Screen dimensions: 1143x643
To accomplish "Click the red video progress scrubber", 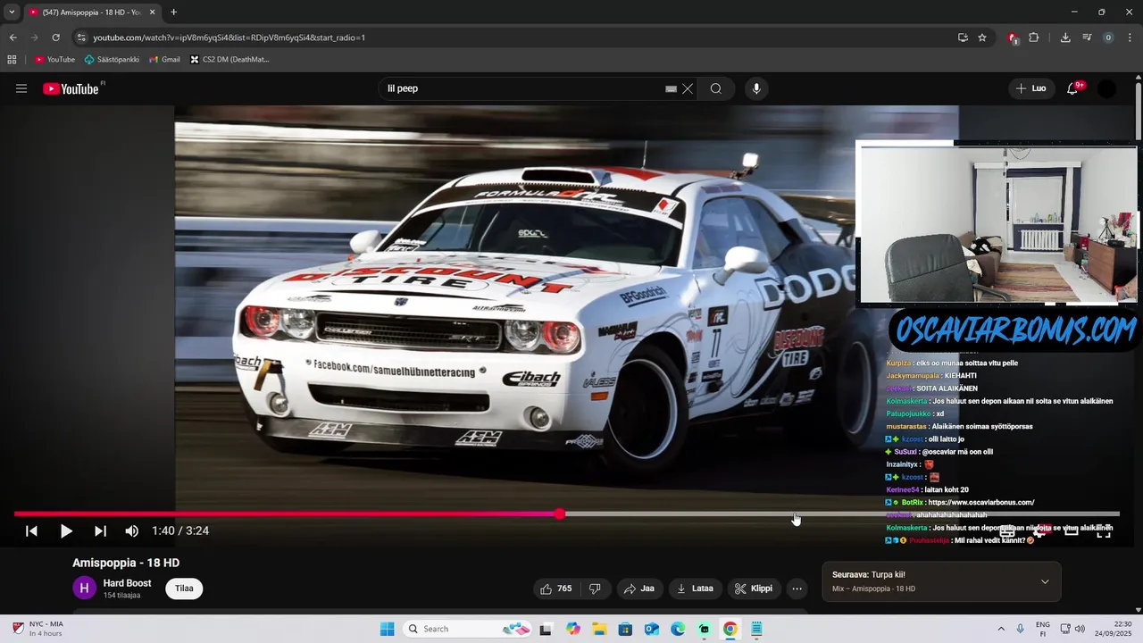I will [560, 514].
